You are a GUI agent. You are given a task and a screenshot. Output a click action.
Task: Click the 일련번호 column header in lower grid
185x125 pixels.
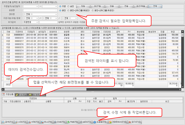coord(144,101)
